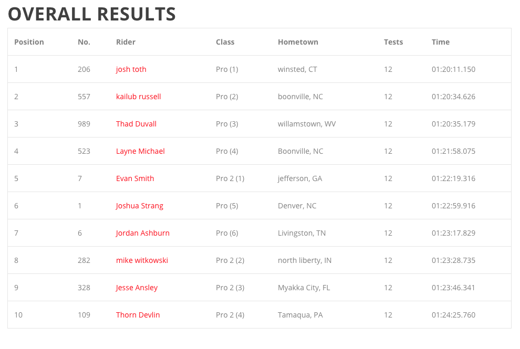Click the Class column header
This screenshot has width=520, height=349.
point(225,42)
